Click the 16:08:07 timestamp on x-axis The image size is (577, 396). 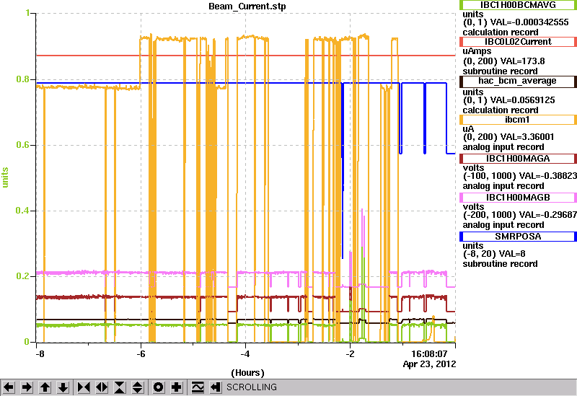coord(429,354)
